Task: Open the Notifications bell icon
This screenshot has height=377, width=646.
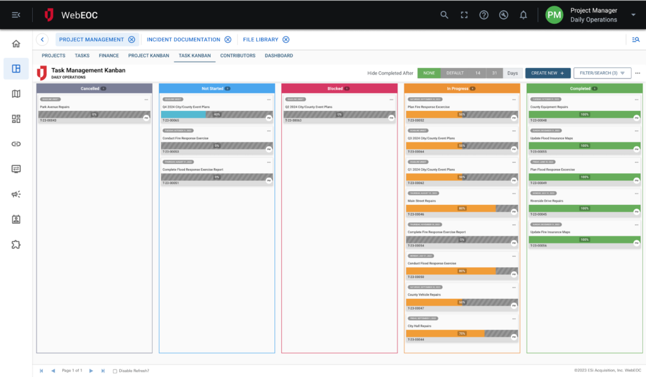Action: pyautogui.click(x=523, y=14)
